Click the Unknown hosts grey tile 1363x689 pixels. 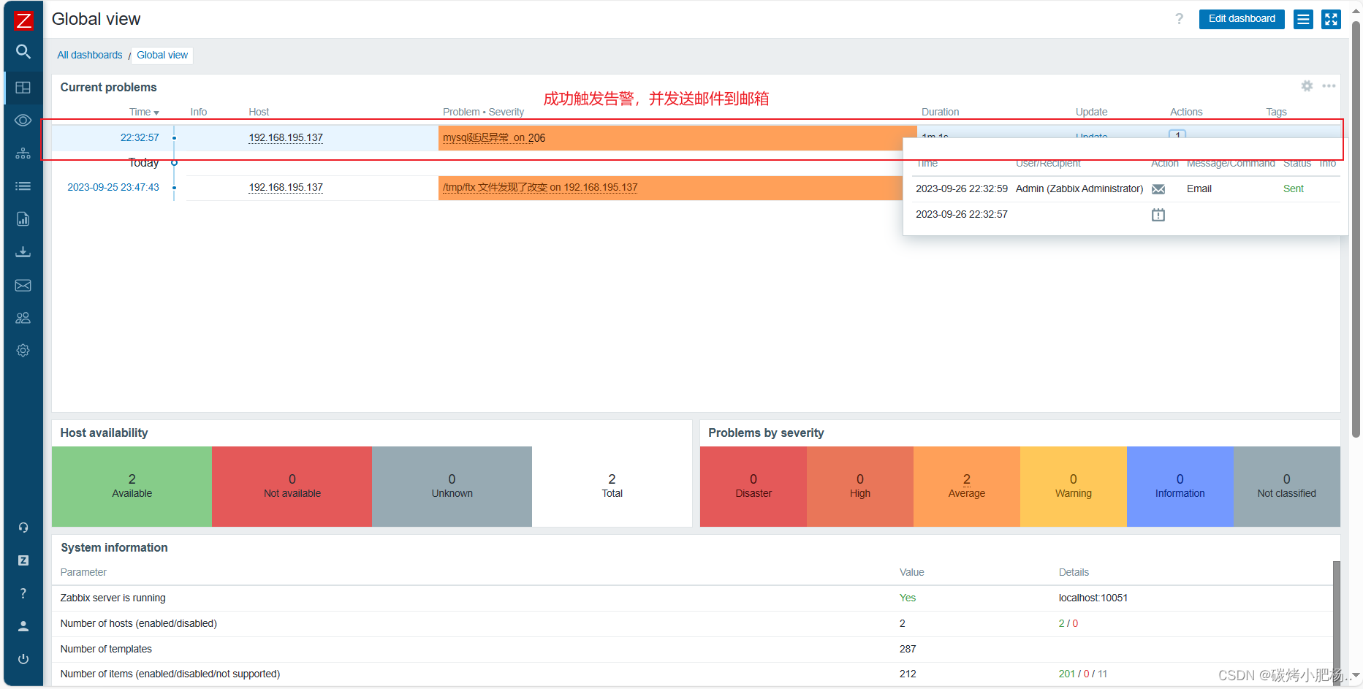(x=452, y=487)
